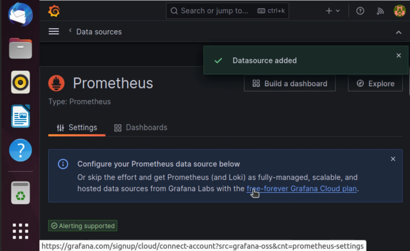410x251 pixels.
Task: Open Explore for this data source
Action: click(x=375, y=84)
